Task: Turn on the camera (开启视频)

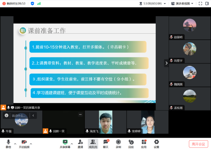Action: tap(24, 143)
